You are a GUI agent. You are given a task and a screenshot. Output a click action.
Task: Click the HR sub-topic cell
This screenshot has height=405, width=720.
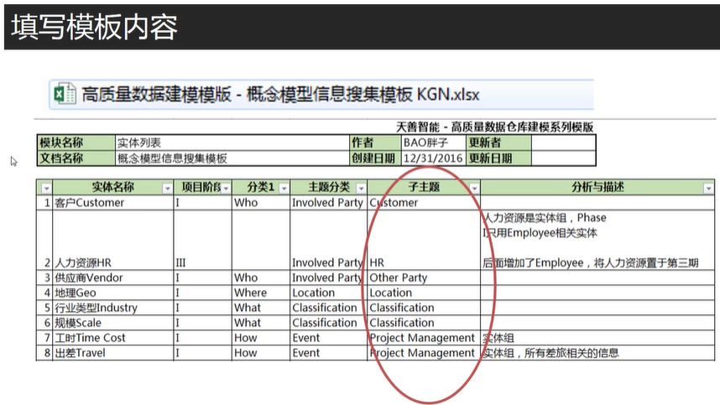pos(424,240)
